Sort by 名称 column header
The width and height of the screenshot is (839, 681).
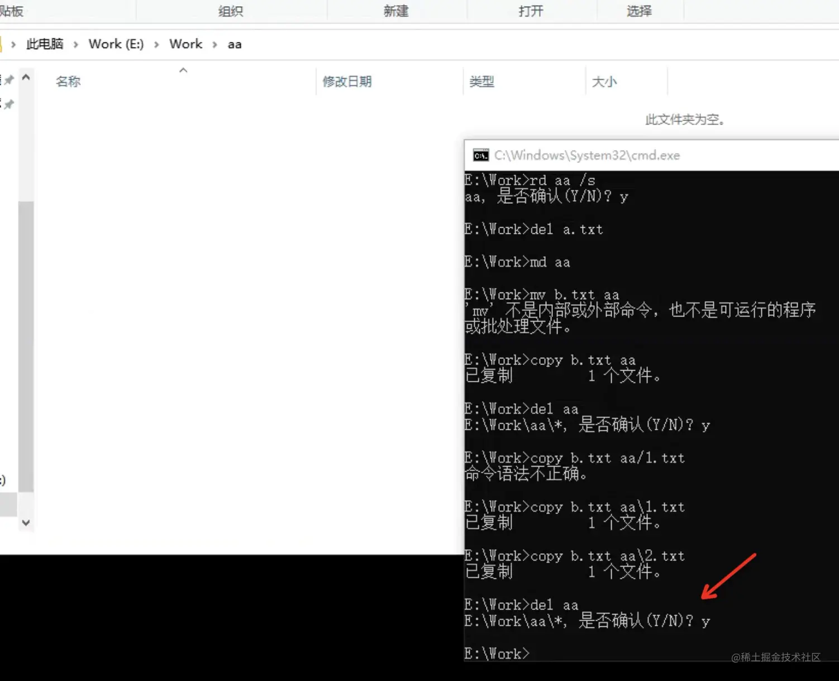[x=68, y=81]
